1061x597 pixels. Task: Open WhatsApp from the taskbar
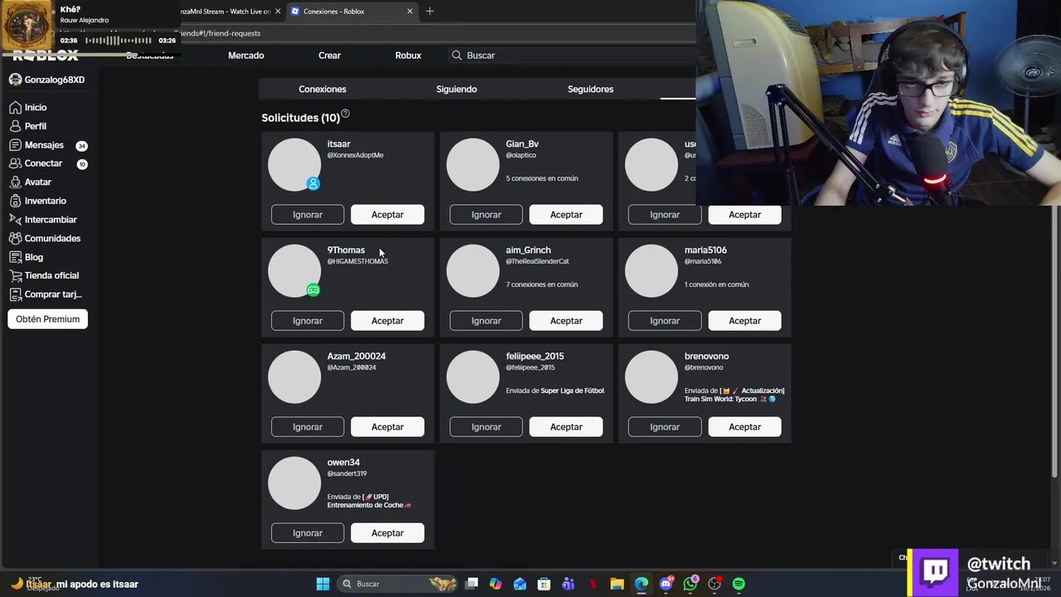click(690, 584)
